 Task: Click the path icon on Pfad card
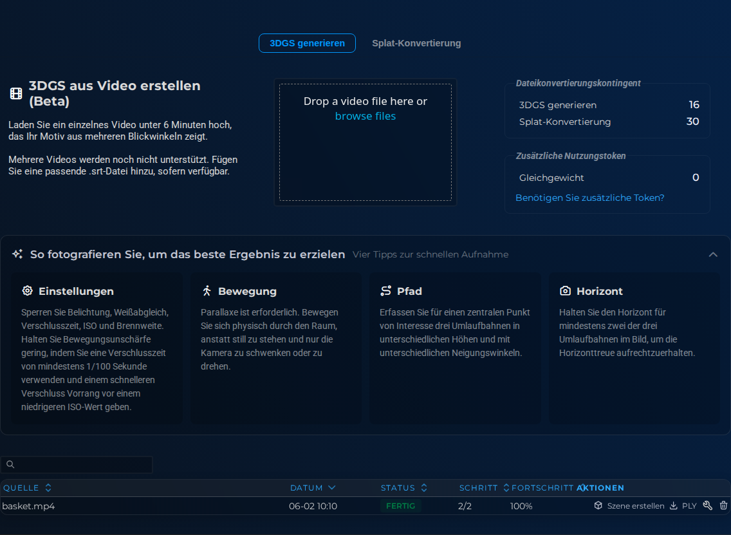click(386, 291)
